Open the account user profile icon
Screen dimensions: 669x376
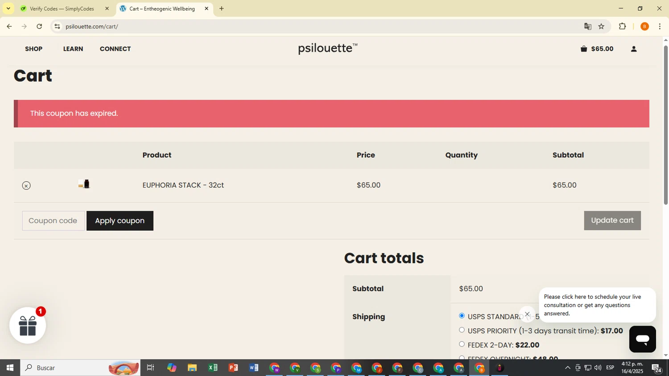[x=634, y=49]
